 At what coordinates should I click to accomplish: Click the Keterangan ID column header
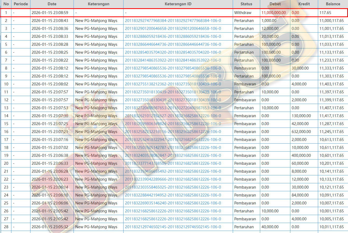tap(178, 4)
